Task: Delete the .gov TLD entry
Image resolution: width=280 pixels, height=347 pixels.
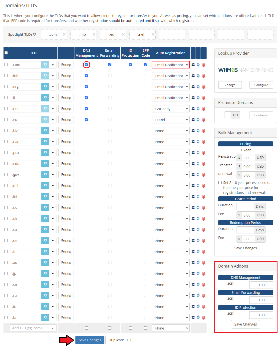Action: pyautogui.click(x=204, y=175)
